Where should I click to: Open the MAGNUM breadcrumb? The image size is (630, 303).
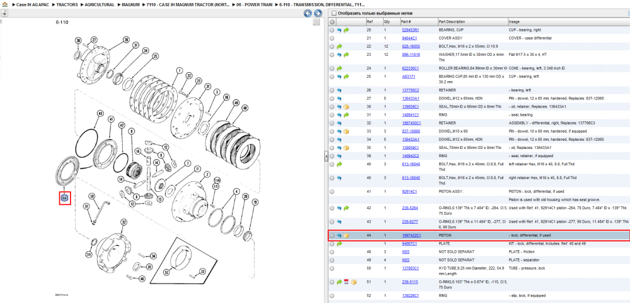tap(131, 4)
